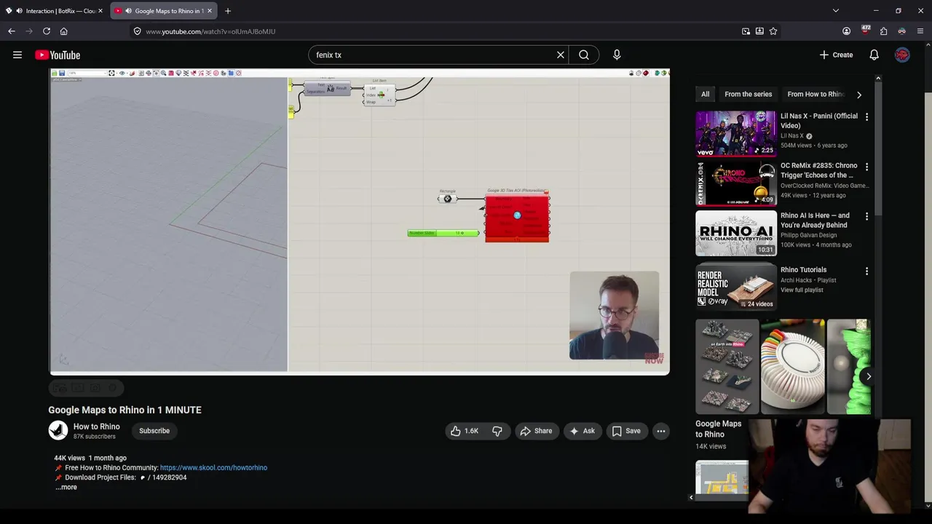Click the Lil Nas X channel name
Screen dimensions: 932x524
click(792, 135)
